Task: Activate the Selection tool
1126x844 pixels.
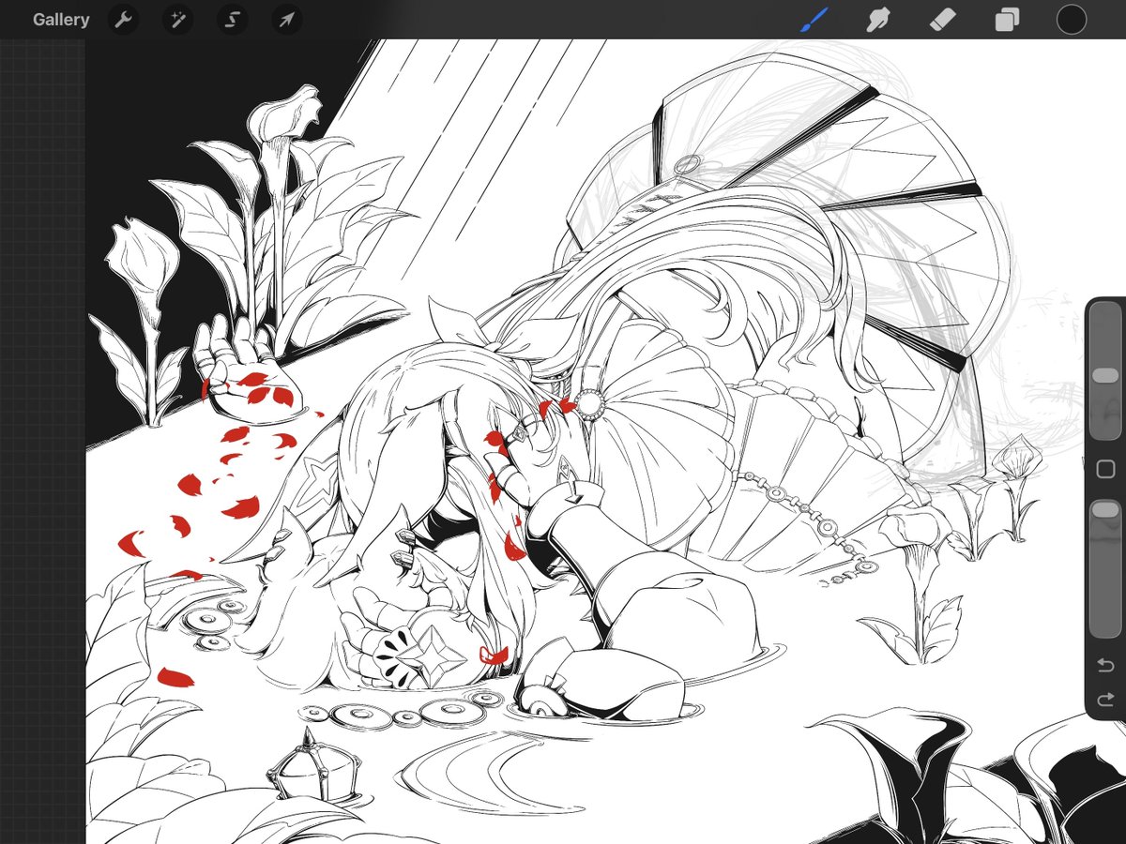Action: tap(232, 20)
